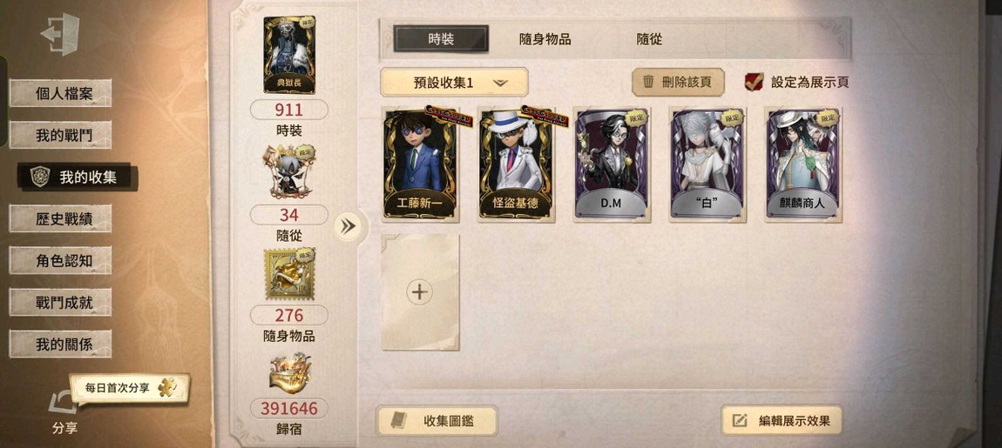Switch to the 隨身物品 tab

[x=545, y=39]
